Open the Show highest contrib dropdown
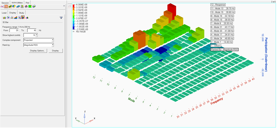The height and width of the screenshot is (128, 277). click(x=30, y=35)
